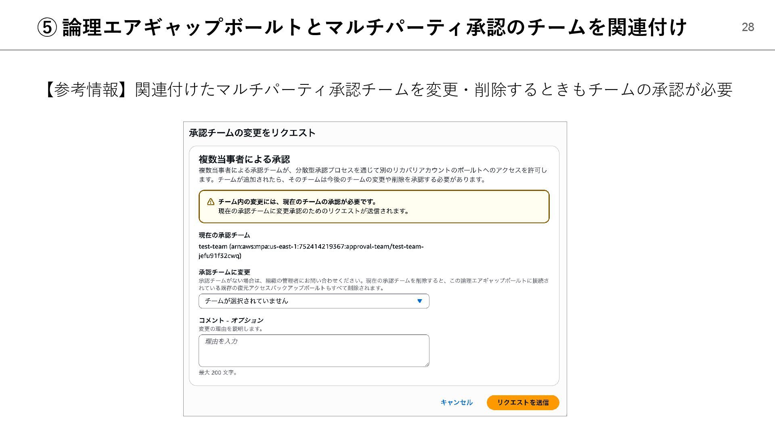775x436 pixels.
Task: Click the キャンセル link
Action: (x=457, y=402)
